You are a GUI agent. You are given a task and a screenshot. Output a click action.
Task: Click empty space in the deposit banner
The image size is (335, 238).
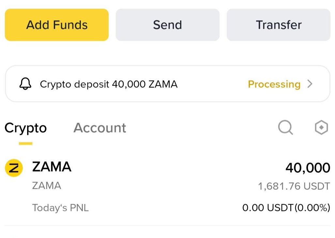[x=212, y=84]
